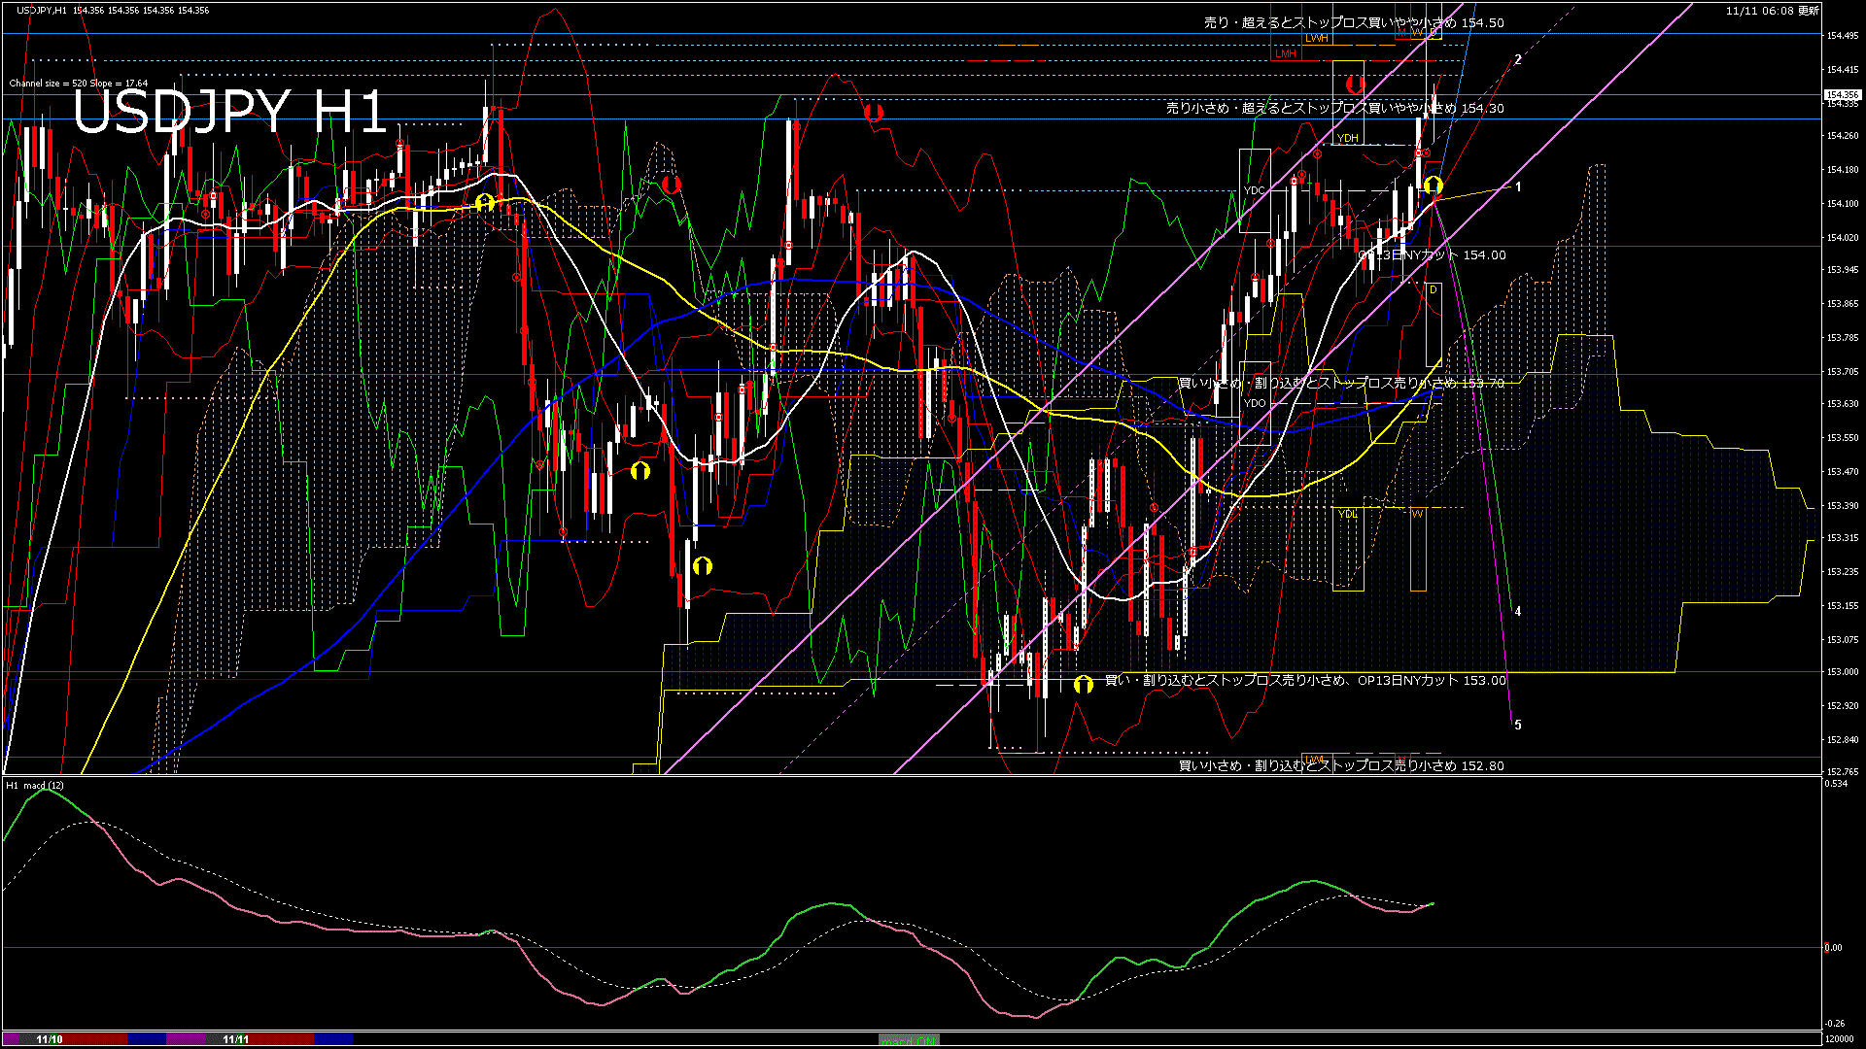Click the current price tag 154.356 on the price scale
This screenshot has height=1049, width=1866.
[1841, 95]
